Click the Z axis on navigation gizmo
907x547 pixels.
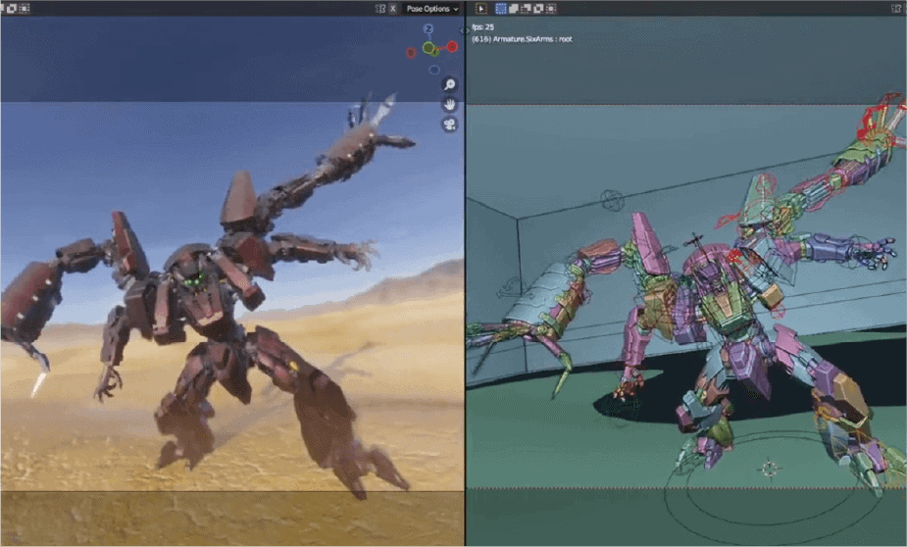click(x=428, y=29)
